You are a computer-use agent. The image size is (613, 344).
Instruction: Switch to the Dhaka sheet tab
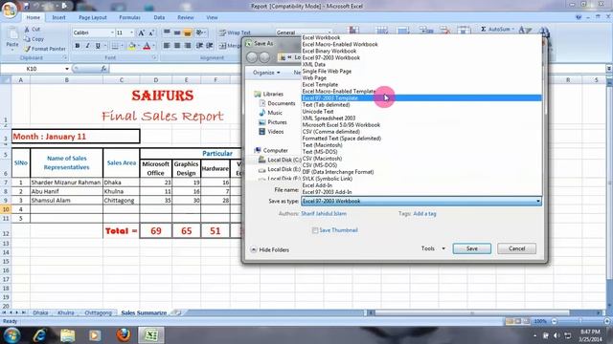tap(40, 312)
